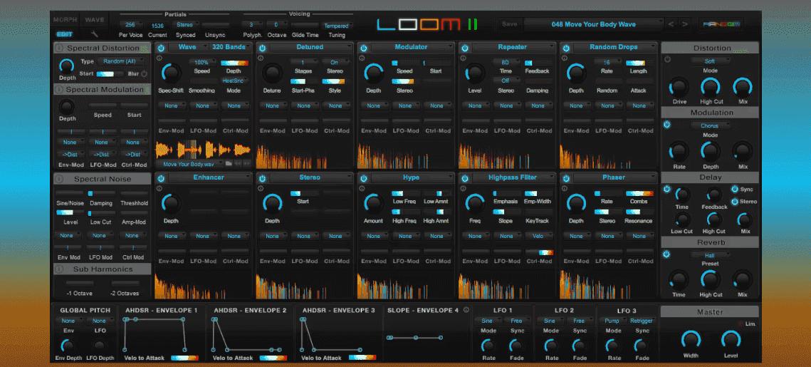Open the wrench settings icon
Image resolution: width=811 pixels, height=367 pixels.
pyautogui.click(x=94, y=33)
